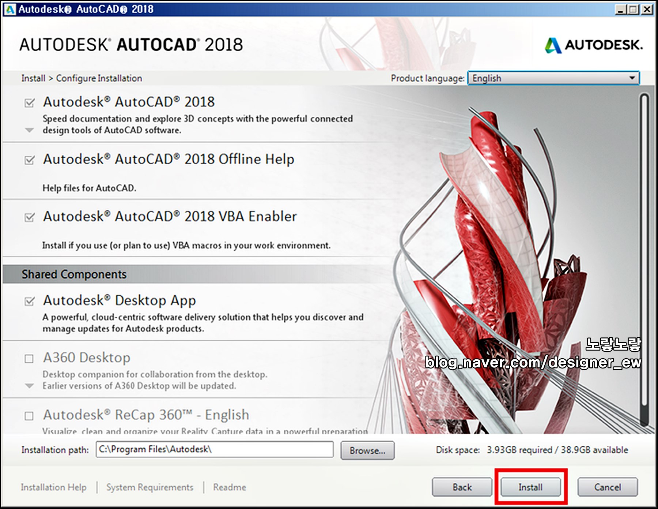658x509 pixels.
Task: Click the AutoCAD icon in title bar
Action: click(x=10, y=9)
